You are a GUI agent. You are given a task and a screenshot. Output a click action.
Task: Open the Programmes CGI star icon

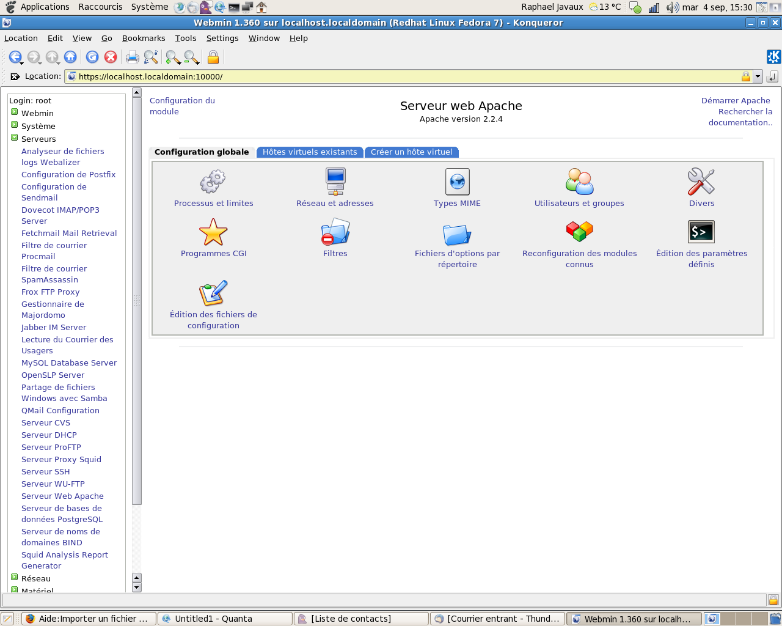(x=213, y=232)
